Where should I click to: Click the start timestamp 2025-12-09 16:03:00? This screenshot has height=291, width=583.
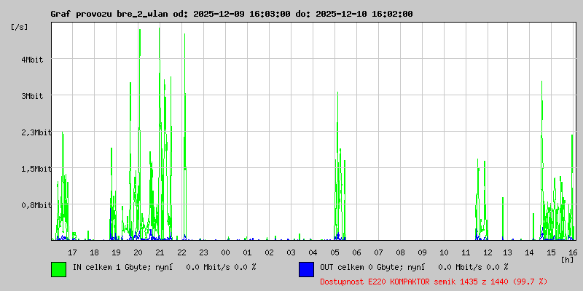pos(242,14)
